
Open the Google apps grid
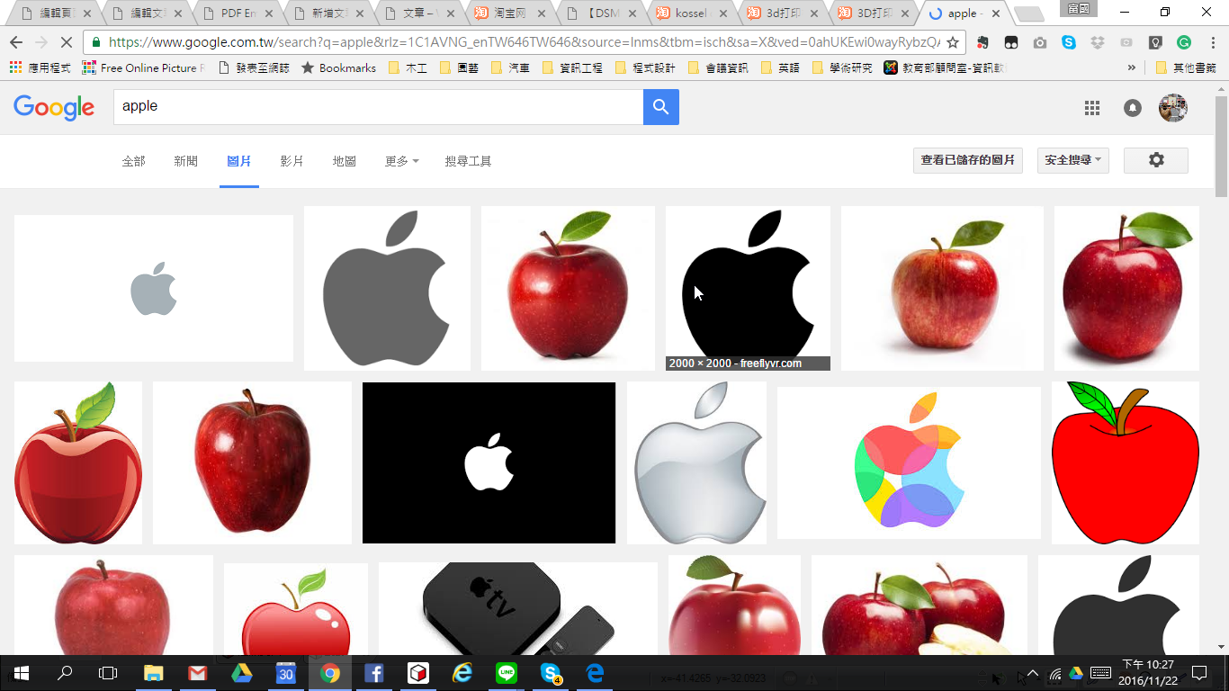tap(1092, 108)
